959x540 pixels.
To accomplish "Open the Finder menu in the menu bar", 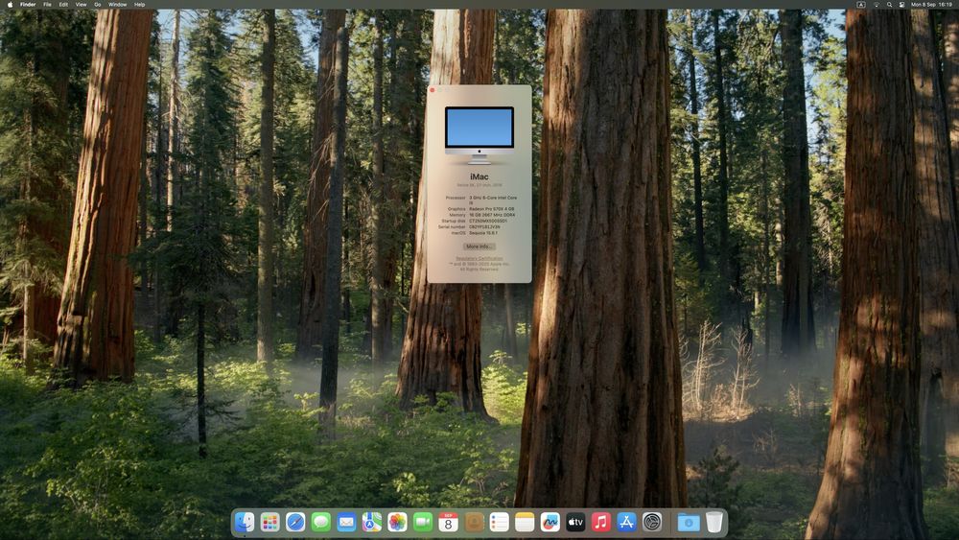I will (28, 4).
